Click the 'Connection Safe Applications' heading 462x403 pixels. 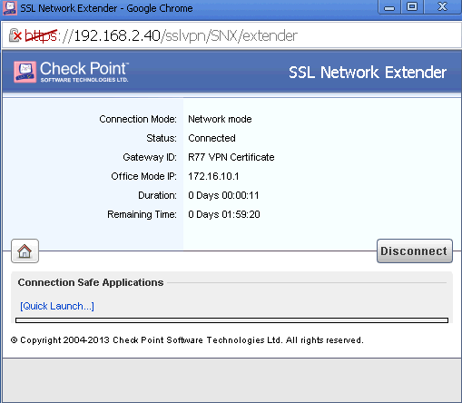[91, 282]
